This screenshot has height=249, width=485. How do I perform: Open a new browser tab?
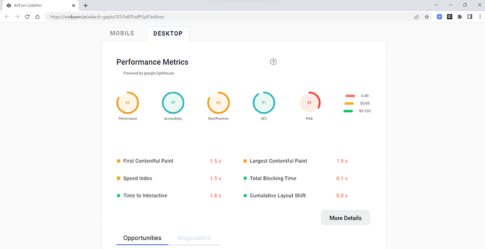pos(85,5)
